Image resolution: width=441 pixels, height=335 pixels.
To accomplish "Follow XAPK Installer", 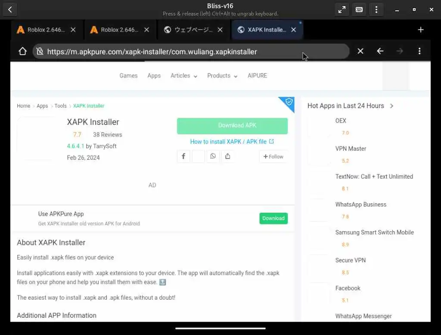I will coord(273,156).
